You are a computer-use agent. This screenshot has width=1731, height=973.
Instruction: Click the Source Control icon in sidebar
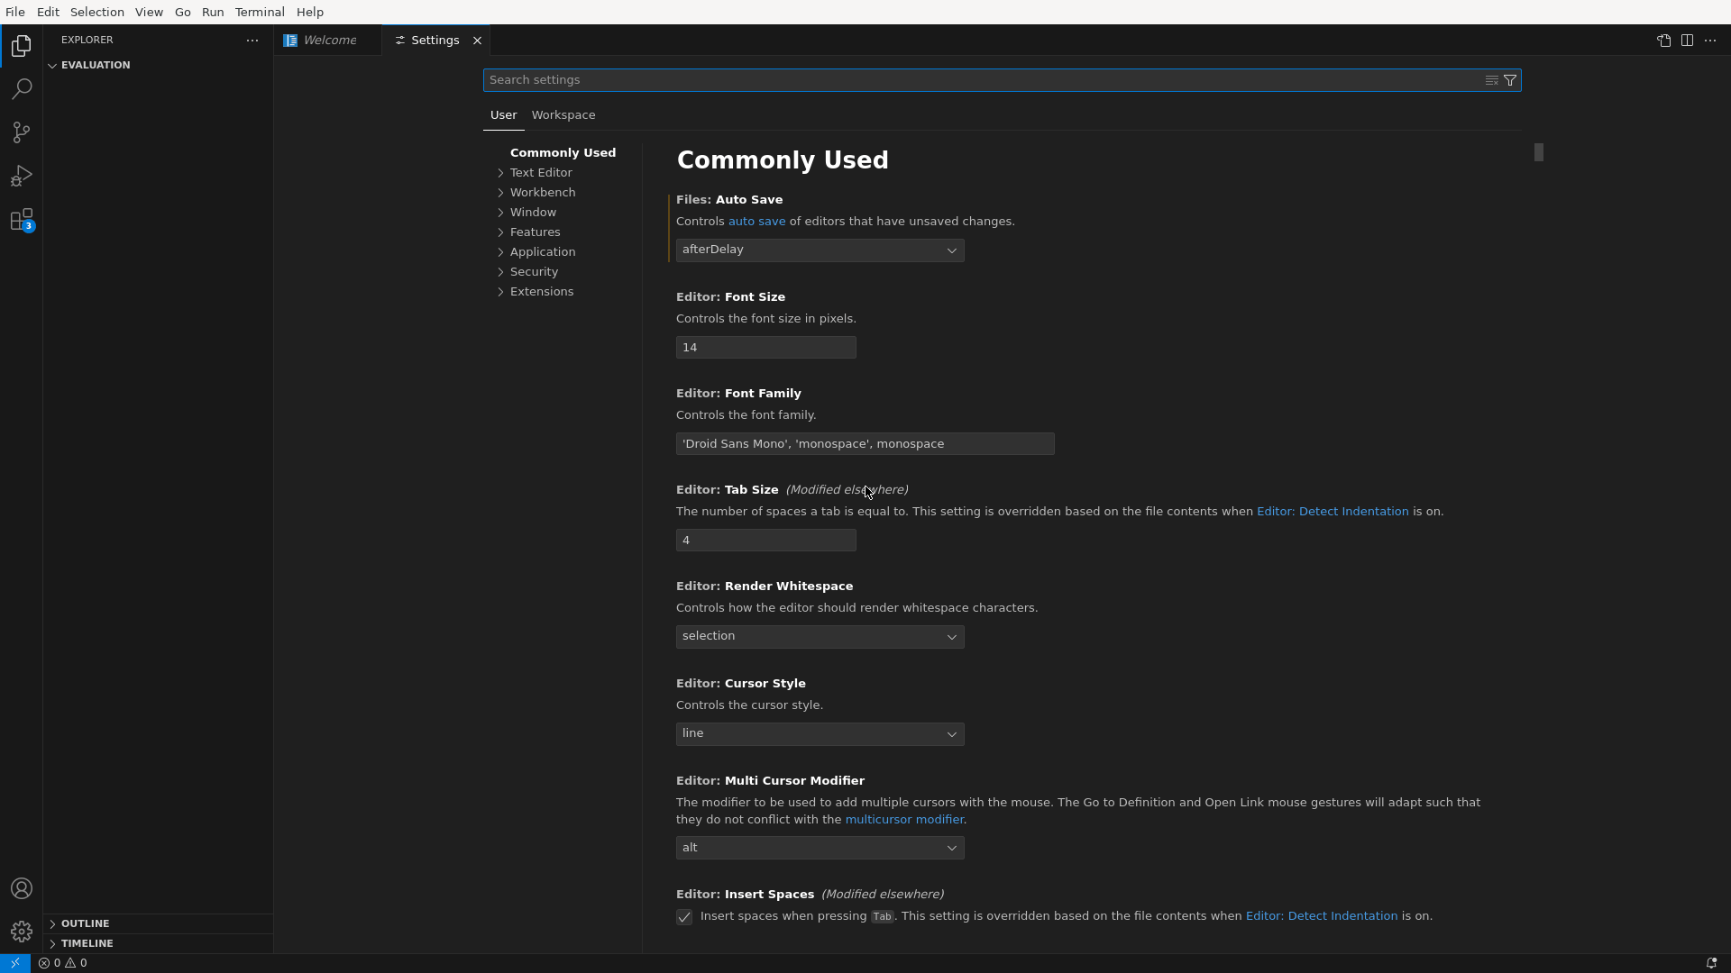click(x=22, y=132)
